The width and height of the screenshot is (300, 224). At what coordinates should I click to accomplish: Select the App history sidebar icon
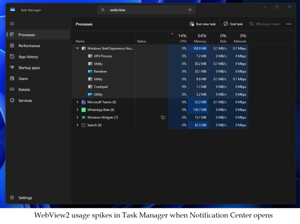point(12,57)
